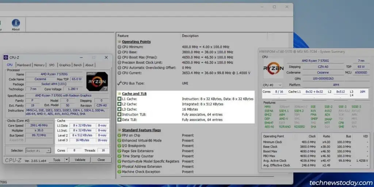Screen dimensions: 374x187
Task: Open the CPU #0 dropdown in HWiNFO
Action: click(x=272, y=85)
